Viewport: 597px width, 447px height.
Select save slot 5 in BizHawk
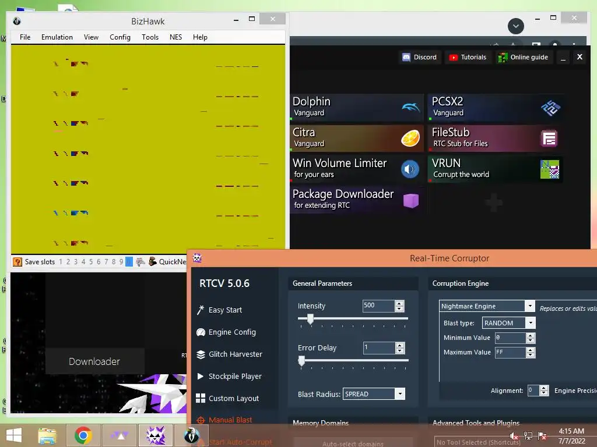point(90,262)
